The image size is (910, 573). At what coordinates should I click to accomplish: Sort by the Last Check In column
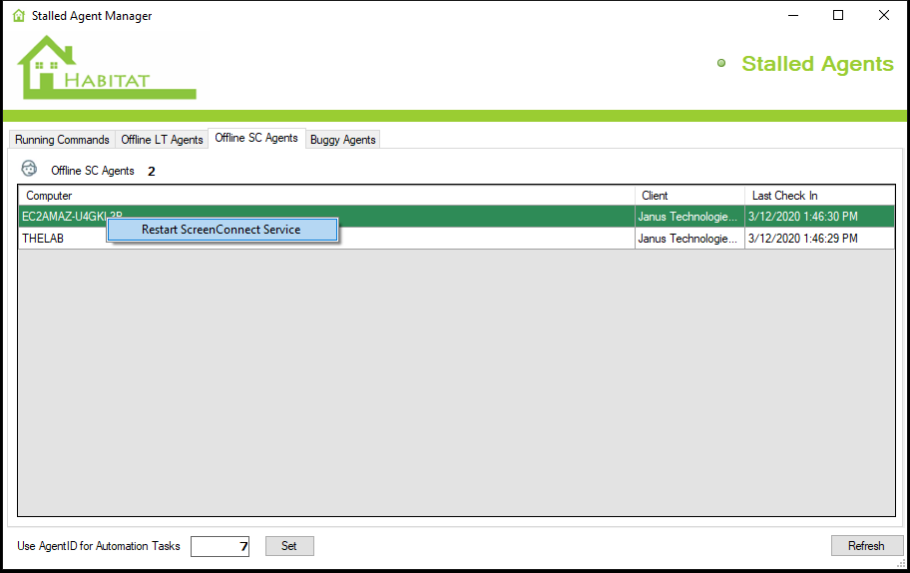tap(818, 196)
